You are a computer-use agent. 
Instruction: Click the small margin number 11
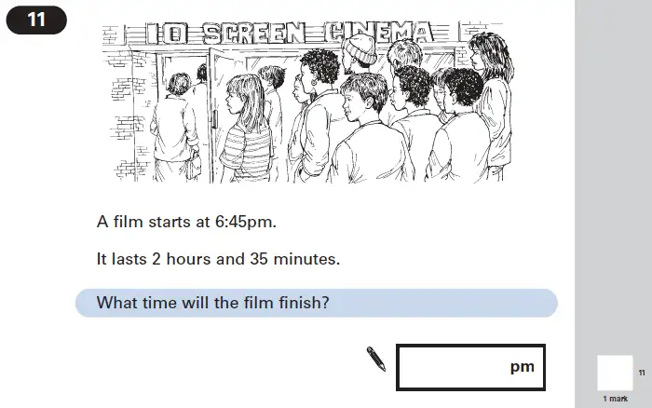coord(642,373)
